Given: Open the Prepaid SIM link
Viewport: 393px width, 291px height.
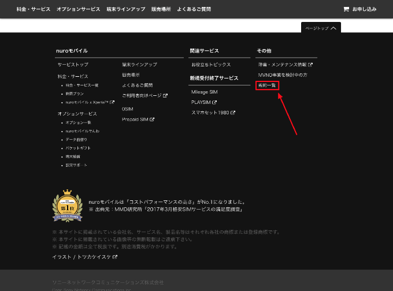Looking at the screenshot, I should 135,119.
